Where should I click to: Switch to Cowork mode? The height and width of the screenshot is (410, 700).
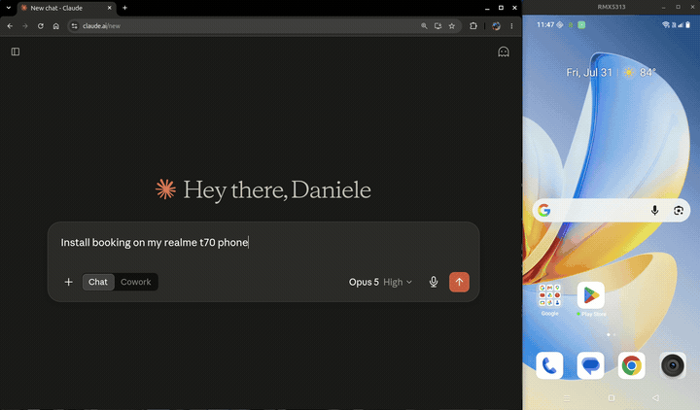[x=136, y=282]
